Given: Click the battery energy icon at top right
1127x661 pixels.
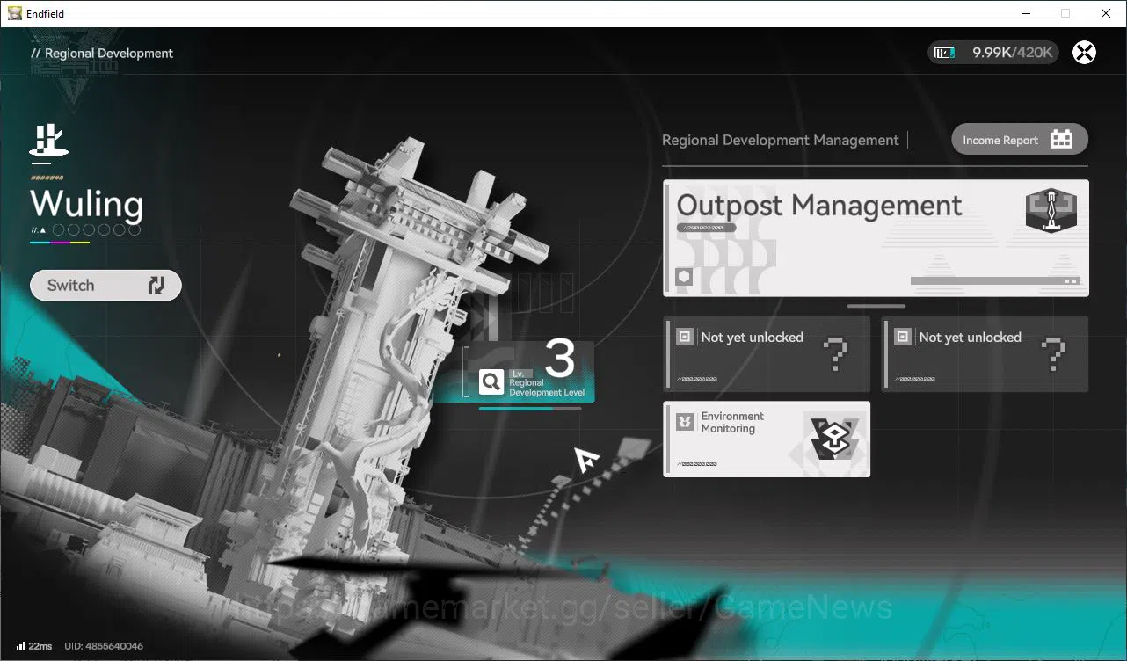Looking at the screenshot, I should 944,53.
